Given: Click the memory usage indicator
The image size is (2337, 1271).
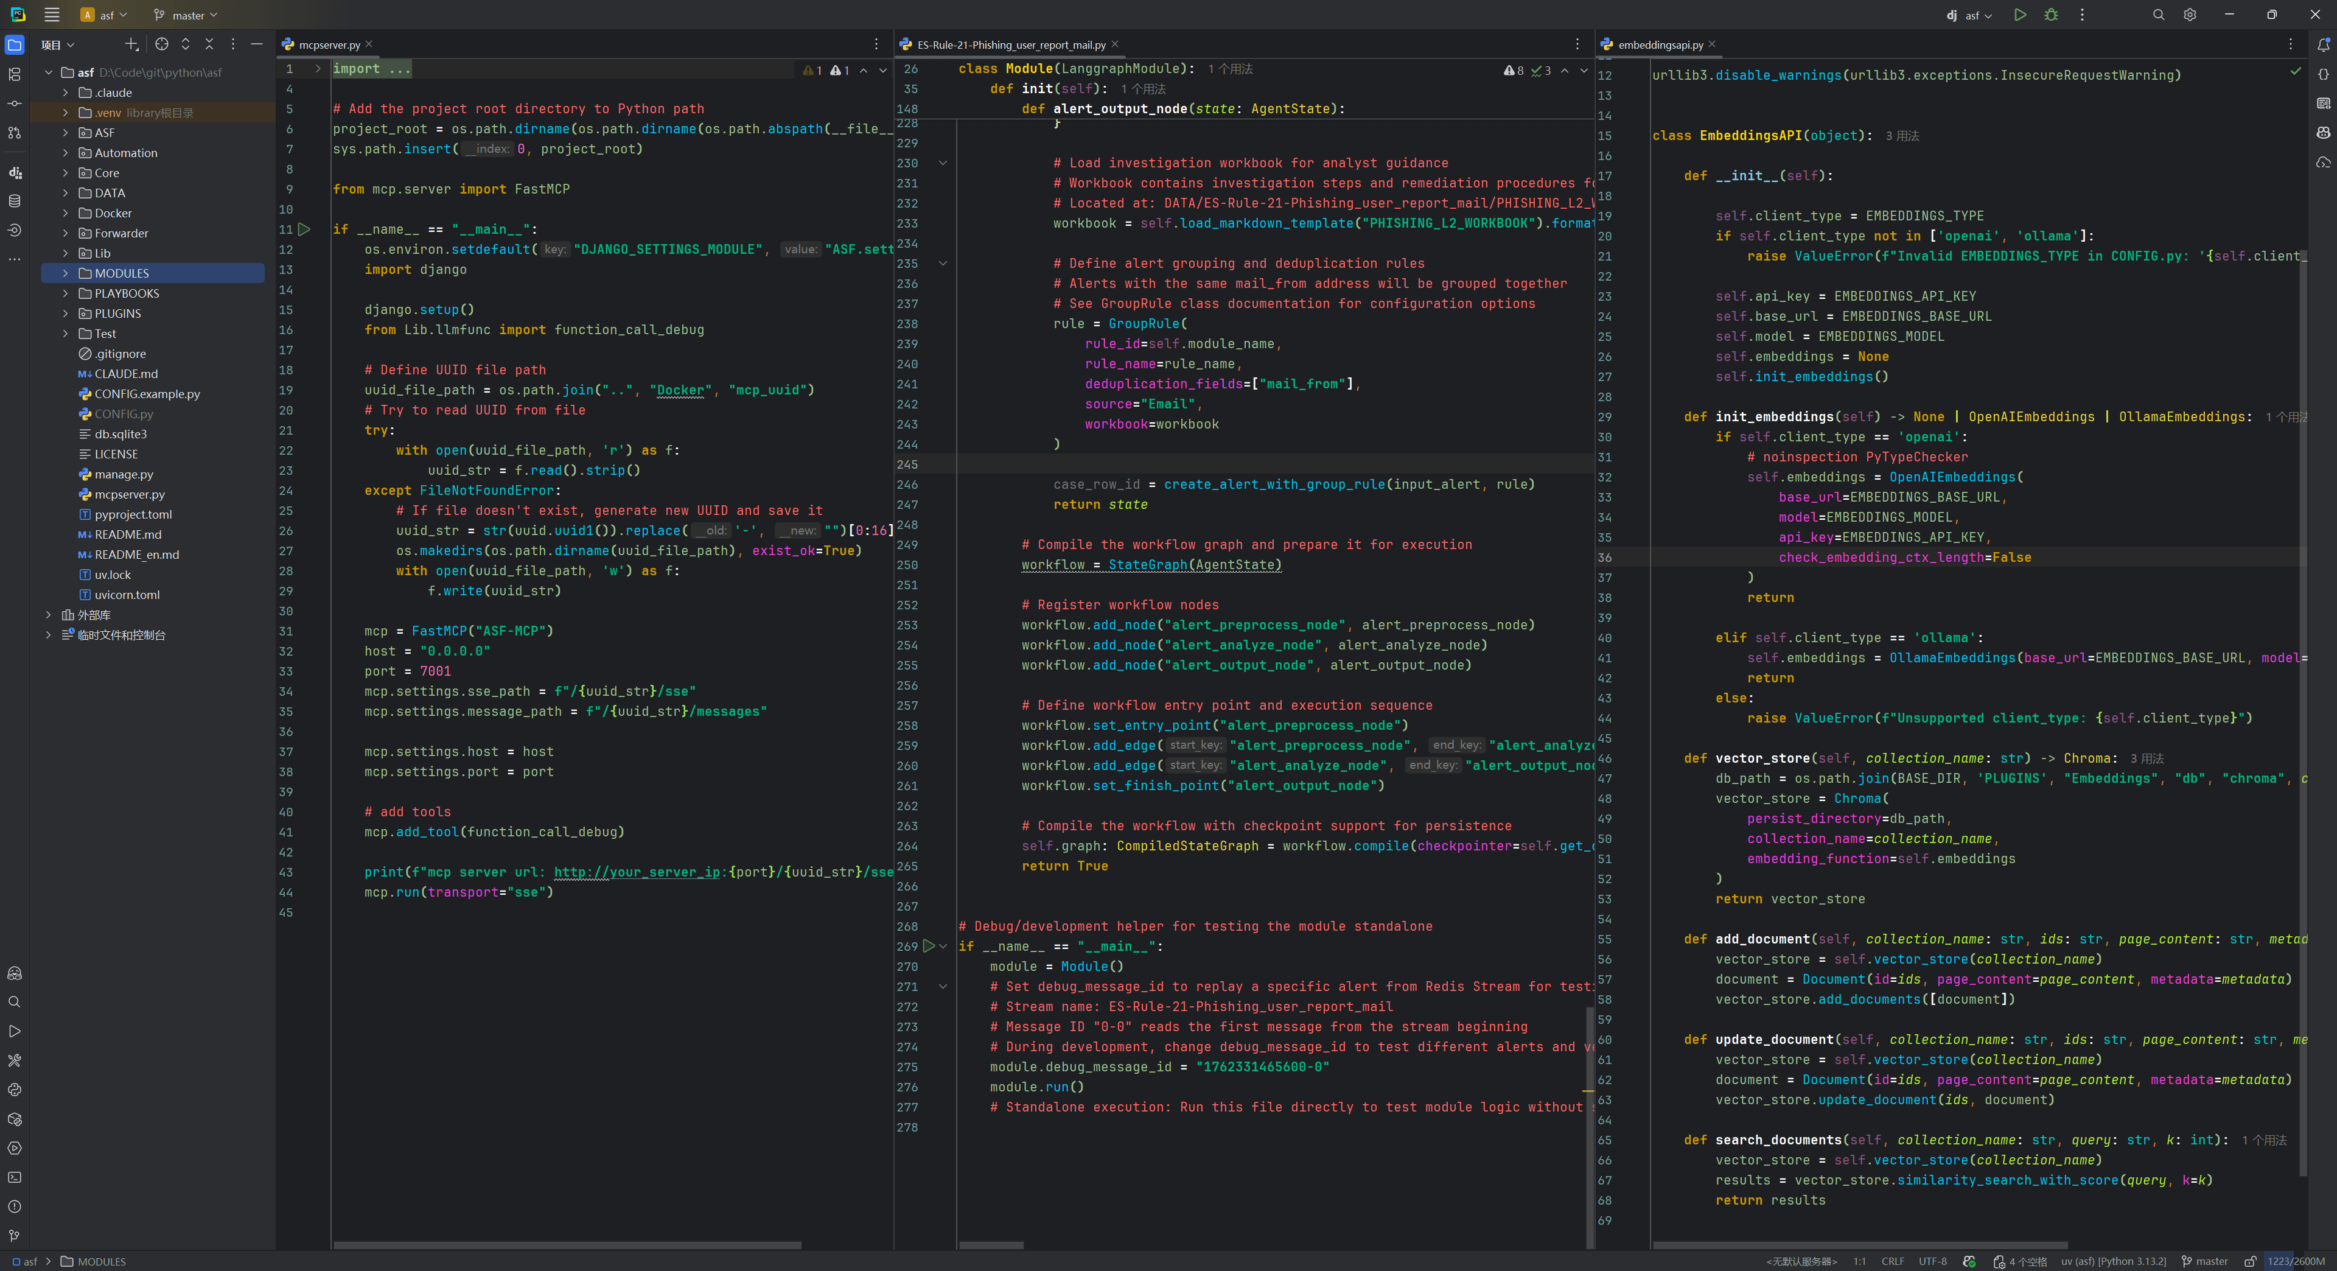Looking at the screenshot, I should (x=2296, y=1261).
